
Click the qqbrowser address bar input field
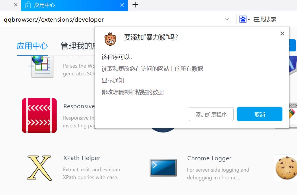tap(87, 19)
